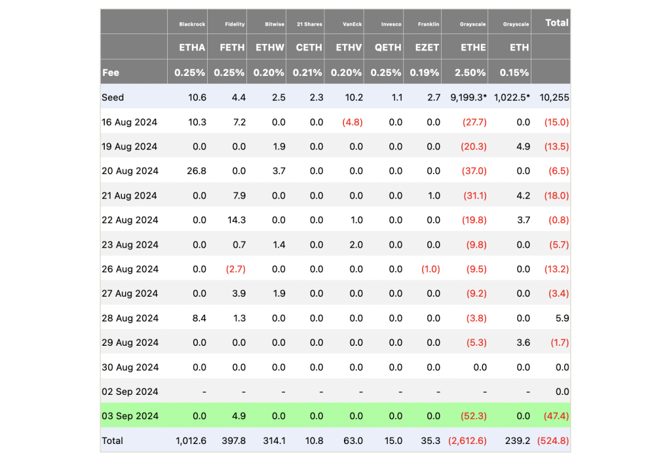Click the (47.4) total on 03 Sep
The height and width of the screenshot is (461, 671).
[556, 416]
